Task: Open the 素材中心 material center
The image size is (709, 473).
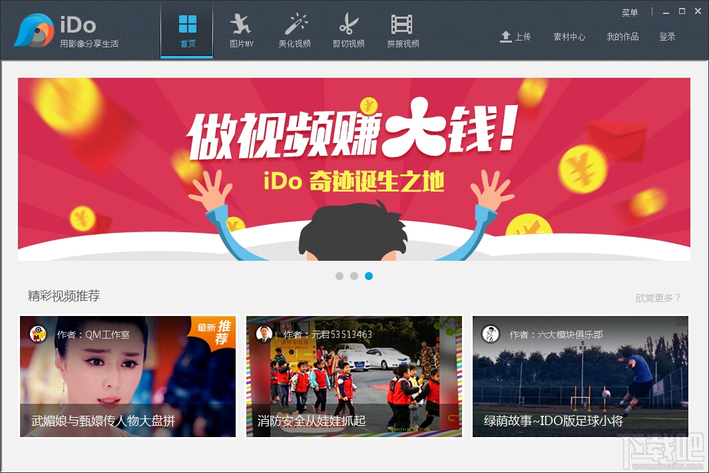Action: (569, 37)
